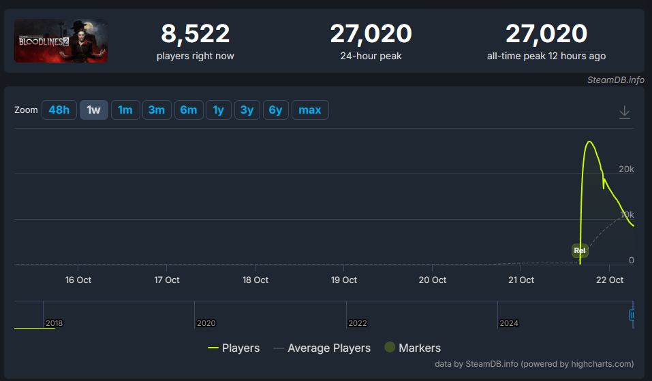The height and width of the screenshot is (381, 652).
Task: Set chart zoom to 1m
Action: 125,110
